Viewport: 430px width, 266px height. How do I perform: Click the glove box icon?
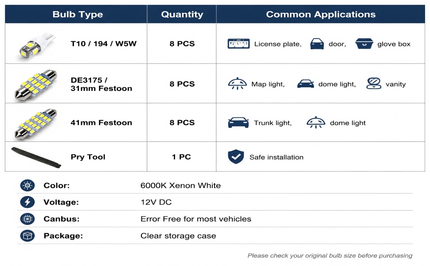coord(364,43)
